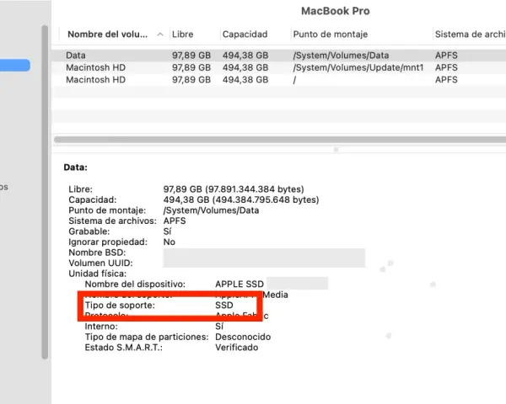
Task: Click the Sistema de archivos column header
Action: [x=471, y=35]
